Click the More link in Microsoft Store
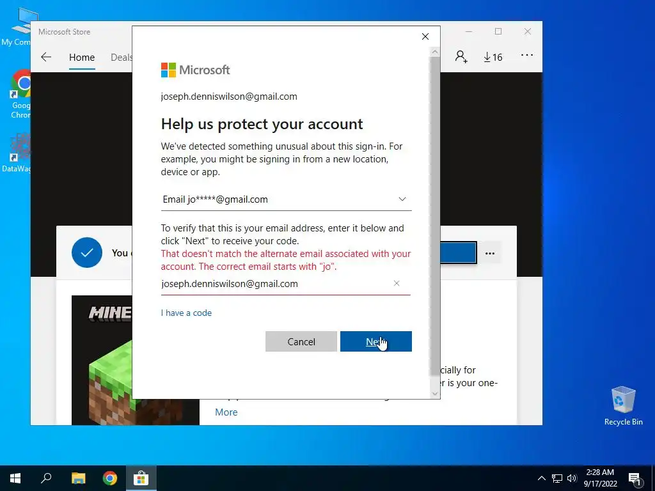 226,412
